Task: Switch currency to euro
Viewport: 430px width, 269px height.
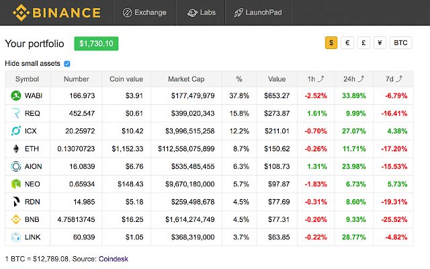Action: 347,43
